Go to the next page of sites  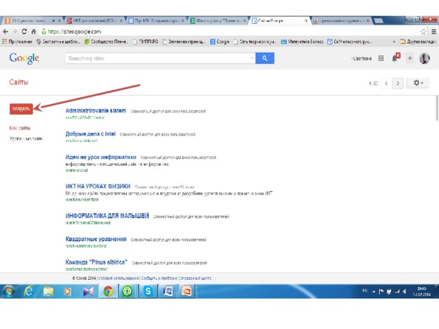pyautogui.click(x=398, y=84)
